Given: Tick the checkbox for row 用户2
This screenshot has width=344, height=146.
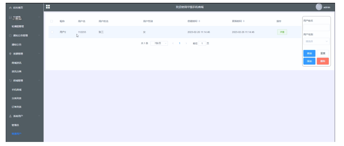Looking at the screenshot, I should click(52, 32).
